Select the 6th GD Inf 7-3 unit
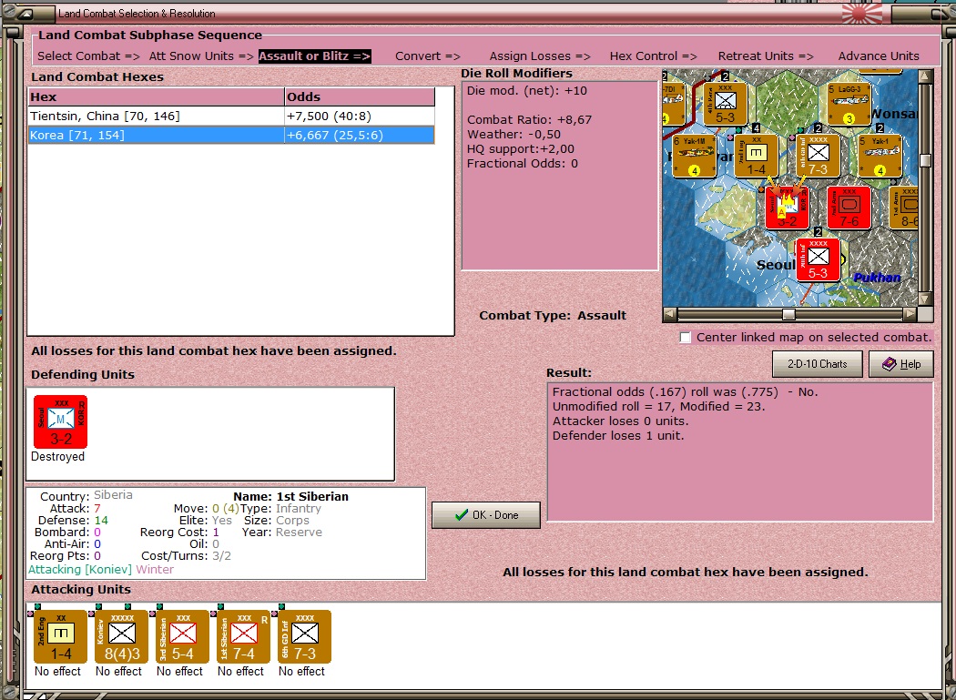The width and height of the screenshot is (956, 700). point(304,636)
